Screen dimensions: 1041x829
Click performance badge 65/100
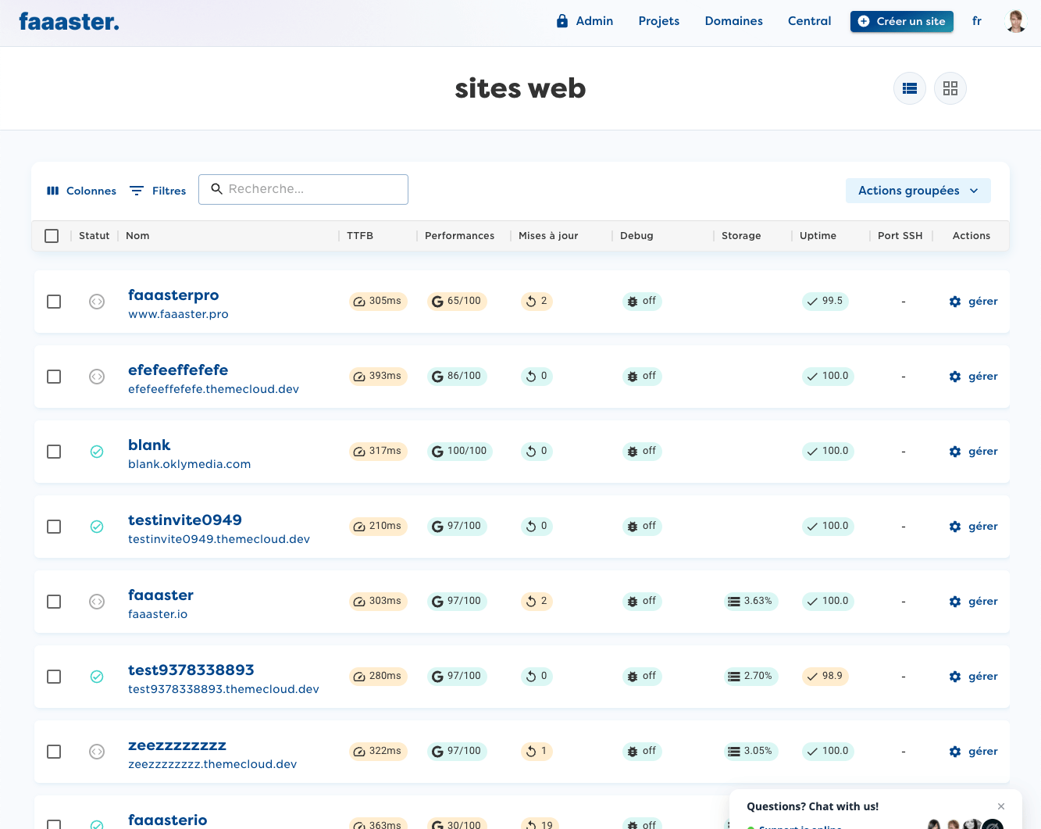pos(457,301)
